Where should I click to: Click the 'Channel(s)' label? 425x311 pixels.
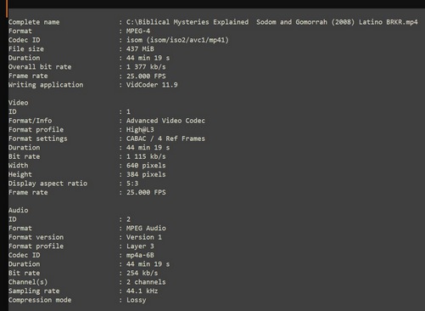pyautogui.click(x=28, y=282)
